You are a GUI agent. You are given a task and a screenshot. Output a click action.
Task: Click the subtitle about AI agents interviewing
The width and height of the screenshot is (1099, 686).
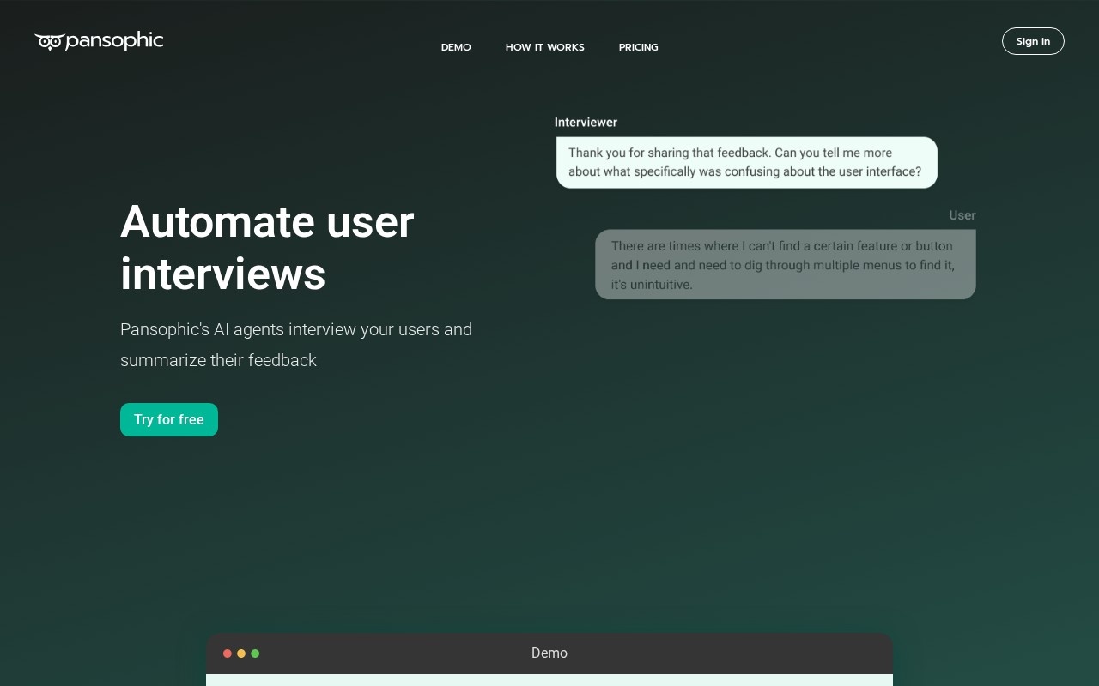pyautogui.click(x=296, y=345)
